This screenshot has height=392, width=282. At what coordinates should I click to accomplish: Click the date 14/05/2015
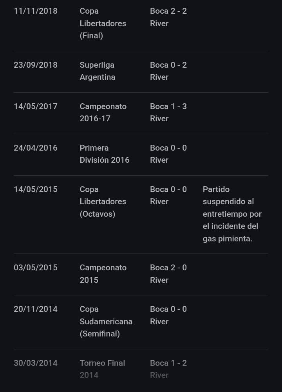pyautogui.click(x=36, y=189)
